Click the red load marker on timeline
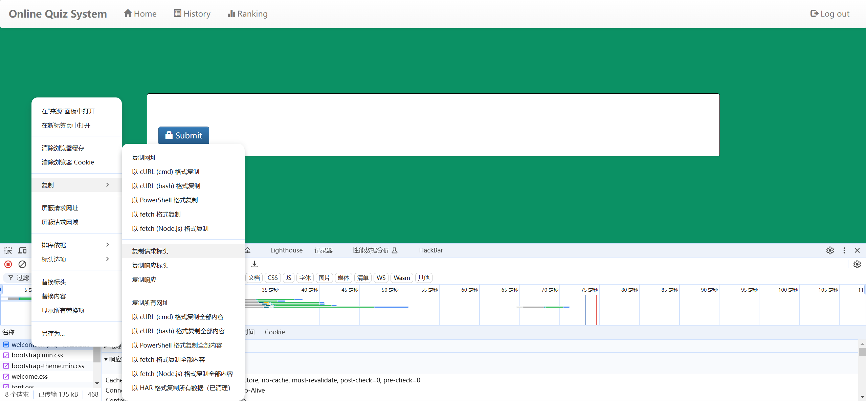Screen dimensions: 866x401 click(x=596, y=310)
